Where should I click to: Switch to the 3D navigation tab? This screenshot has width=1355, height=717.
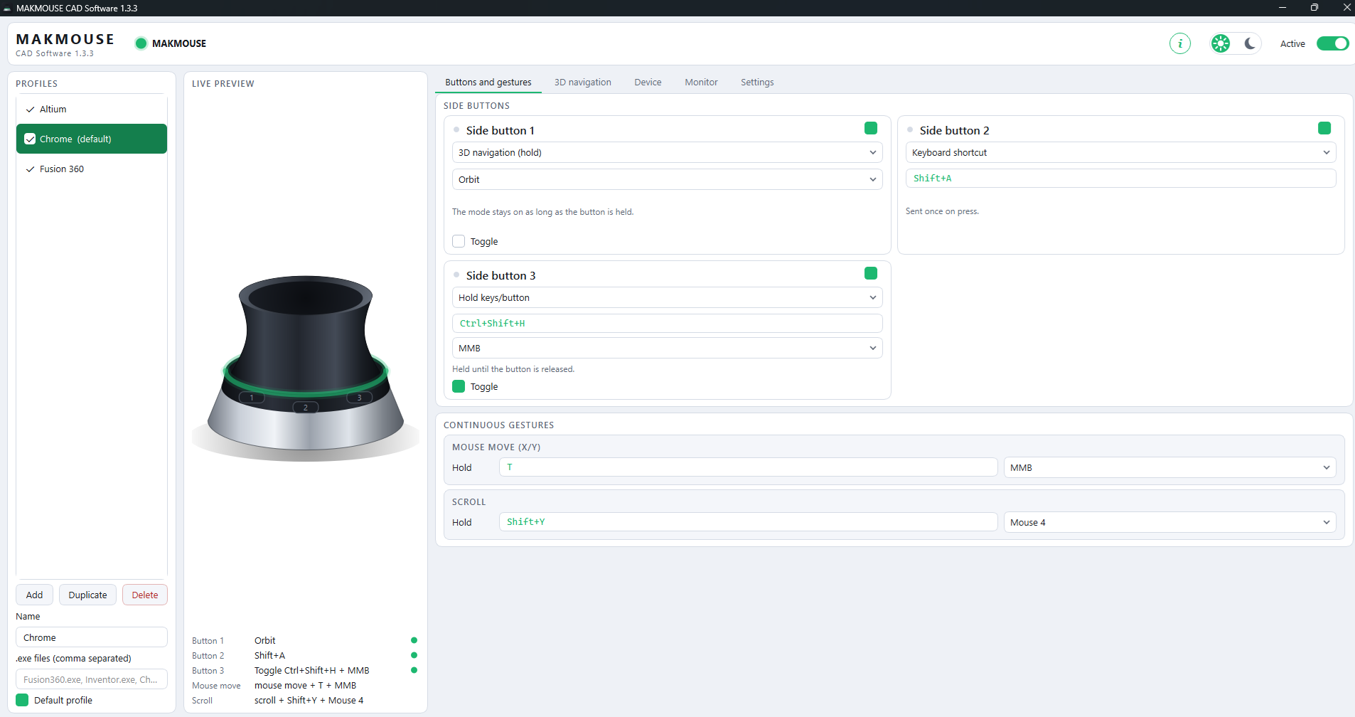(583, 83)
